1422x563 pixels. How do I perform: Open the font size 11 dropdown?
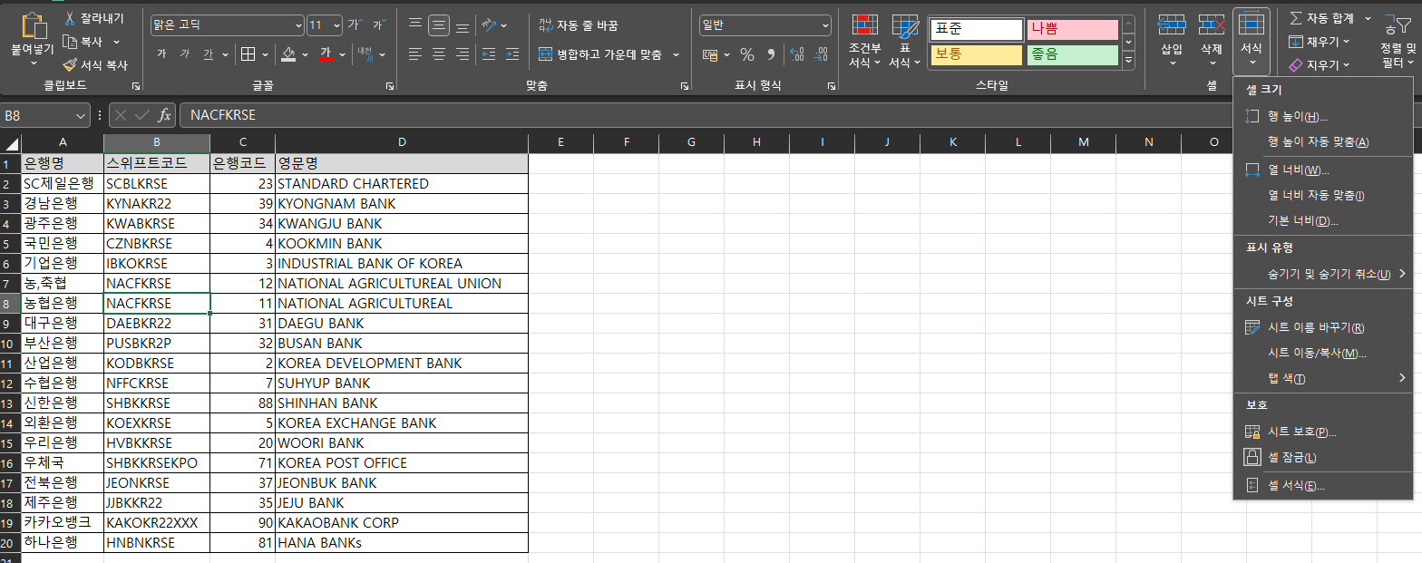pos(337,25)
